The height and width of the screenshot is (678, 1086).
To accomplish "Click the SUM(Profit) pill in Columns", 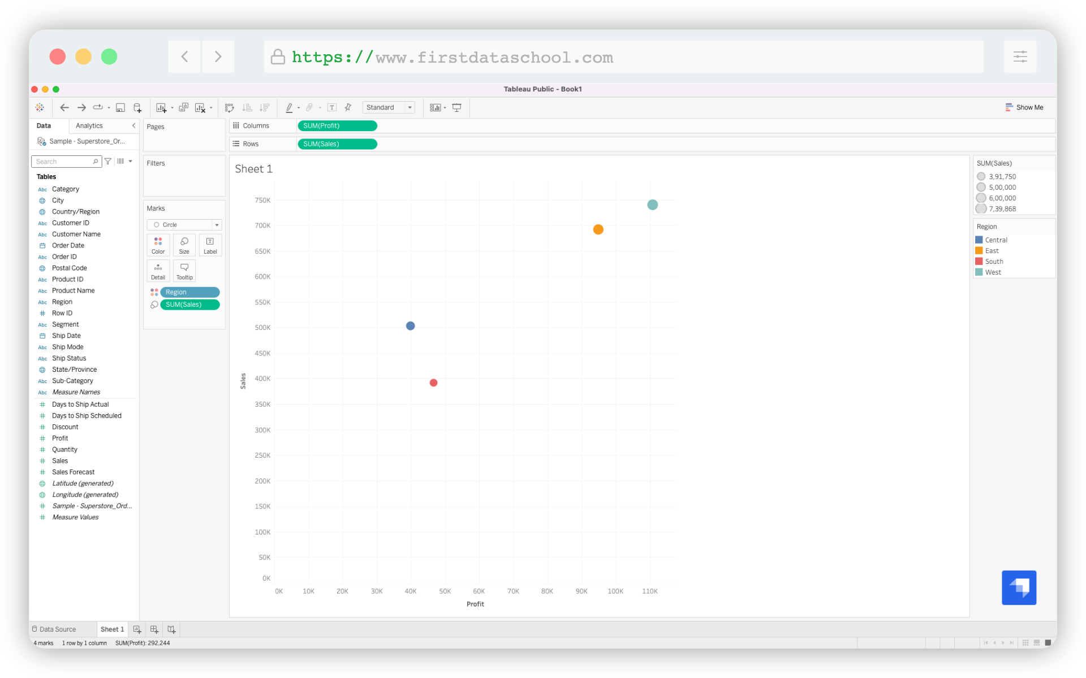I will (337, 125).
